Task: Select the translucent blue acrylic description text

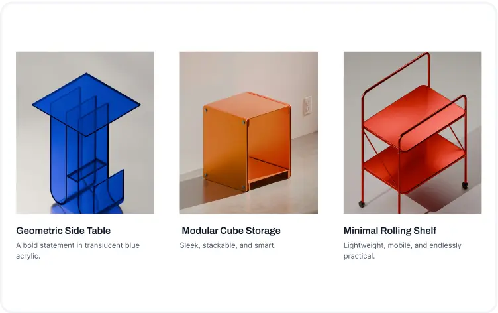Action: [78, 251]
